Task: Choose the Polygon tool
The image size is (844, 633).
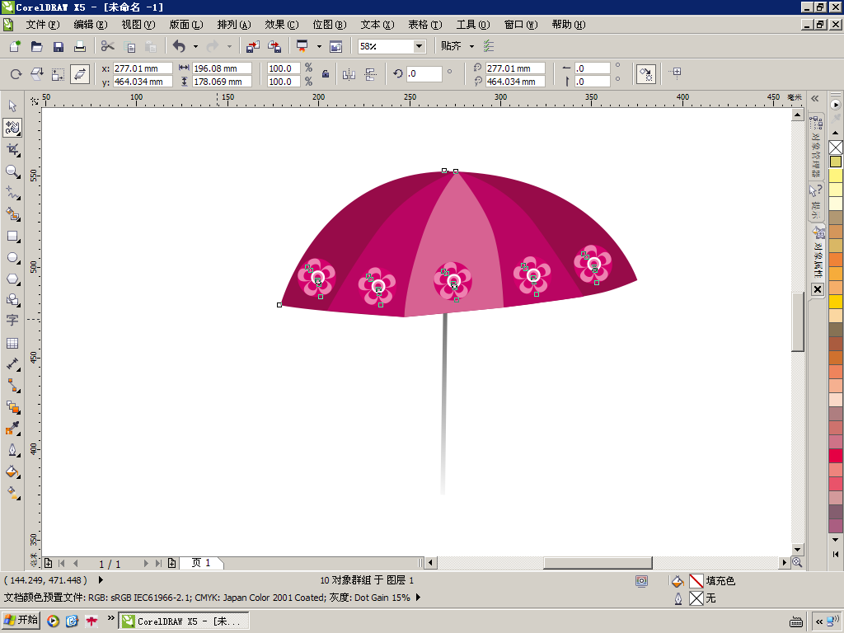Action: tap(12, 279)
